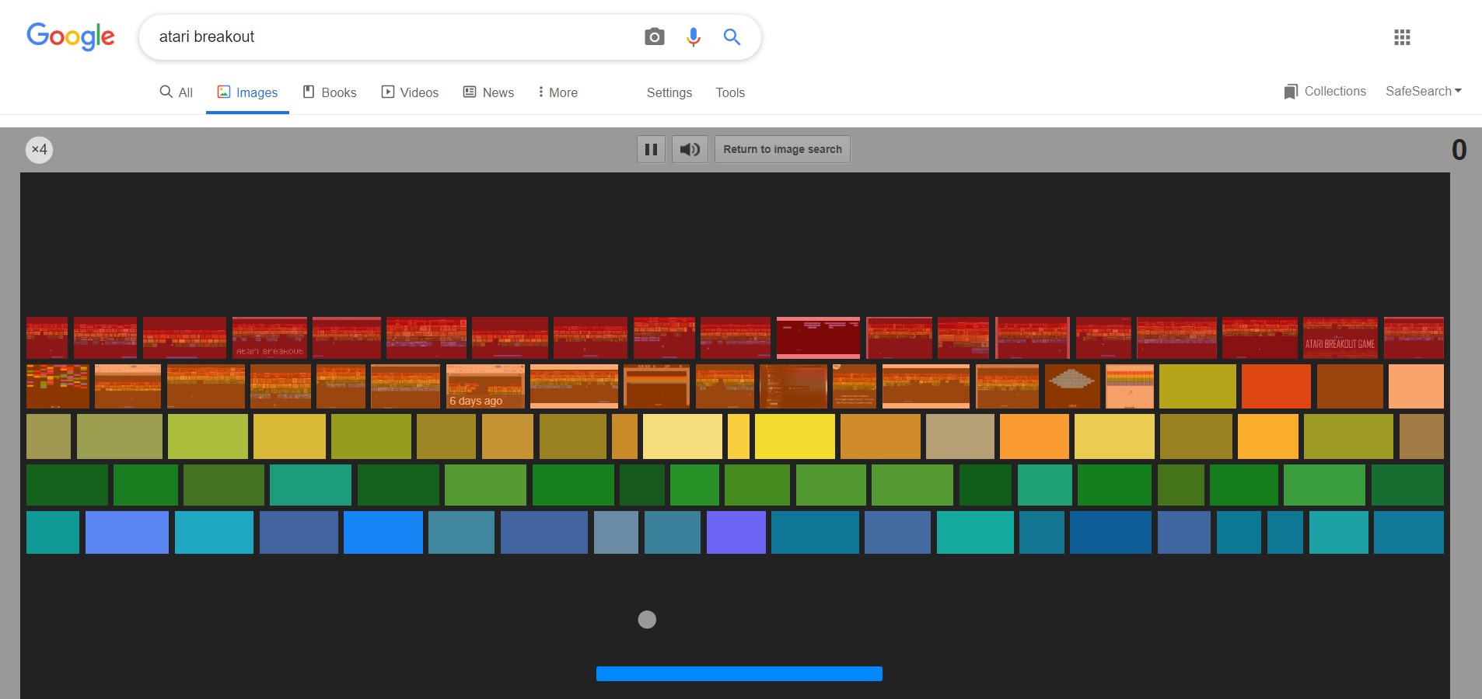This screenshot has width=1482, height=699.
Task: Click the Collections bookmark icon
Action: tap(1291, 92)
